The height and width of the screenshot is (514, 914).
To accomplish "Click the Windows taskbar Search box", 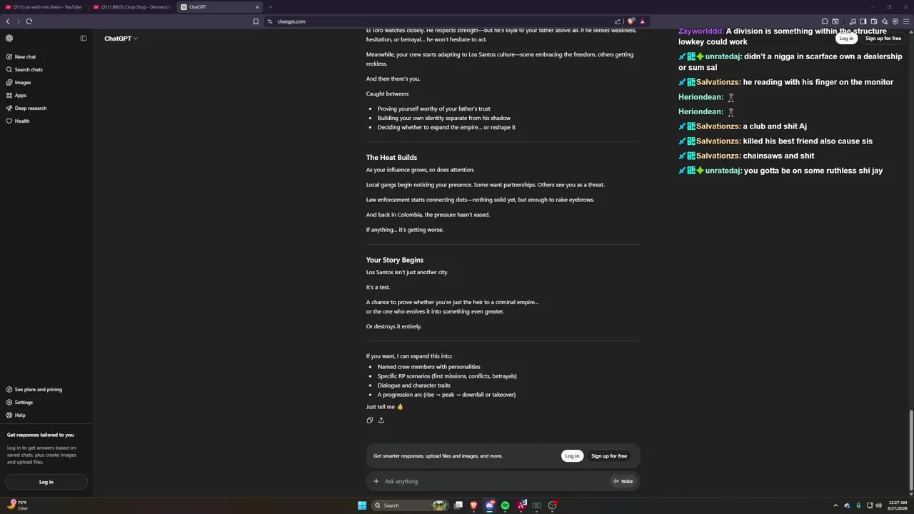I will pyautogui.click(x=411, y=505).
